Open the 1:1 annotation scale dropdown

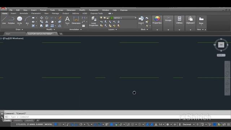161,125
